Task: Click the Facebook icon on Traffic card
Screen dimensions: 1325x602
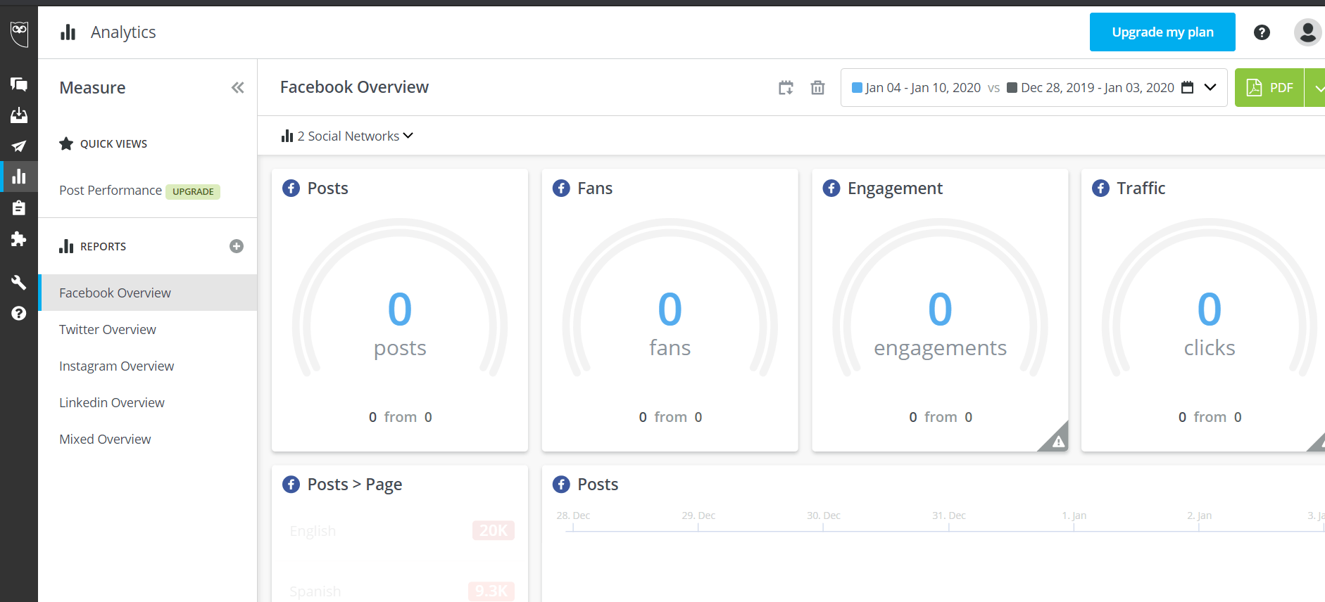Action: [1100, 188]
